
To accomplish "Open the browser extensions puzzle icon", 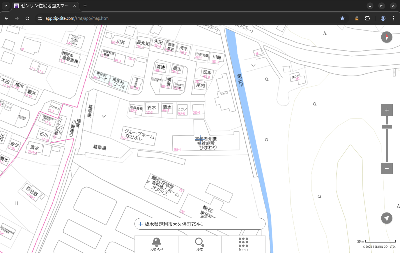I will [367, 18].
